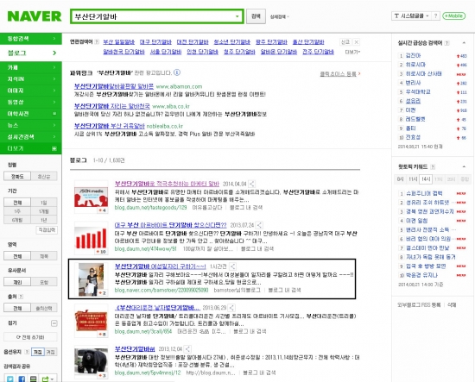Switch to the 뉴스 tab
Viewport: 475px width, 382px height.
[30, 125]
